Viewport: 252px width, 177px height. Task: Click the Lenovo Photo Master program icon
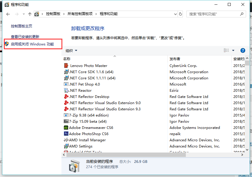click(x=66, y=65)
